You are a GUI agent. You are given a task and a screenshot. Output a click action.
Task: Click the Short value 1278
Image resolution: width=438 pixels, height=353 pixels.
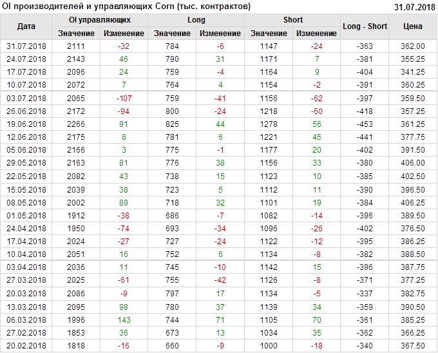click(269, 124)
